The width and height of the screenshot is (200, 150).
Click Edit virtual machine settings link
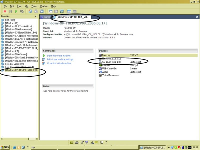click(x=60, y=59)
